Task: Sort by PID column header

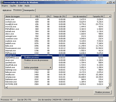Action: click(x=35, y=16)
